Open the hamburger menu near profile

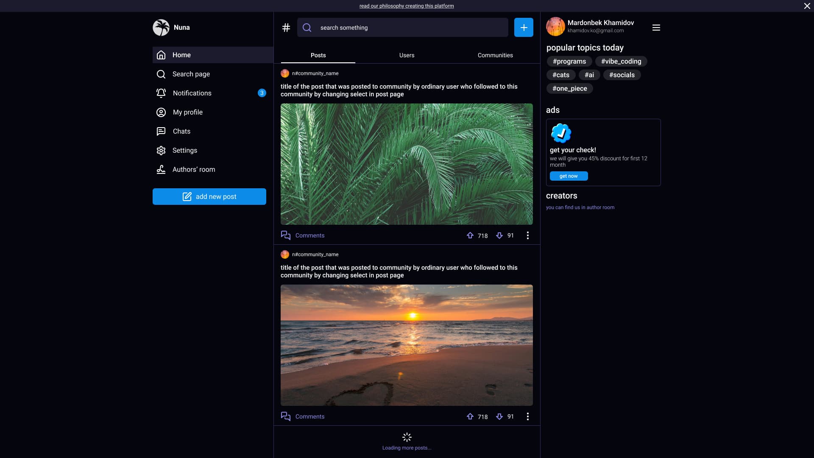tap(656, 28)
